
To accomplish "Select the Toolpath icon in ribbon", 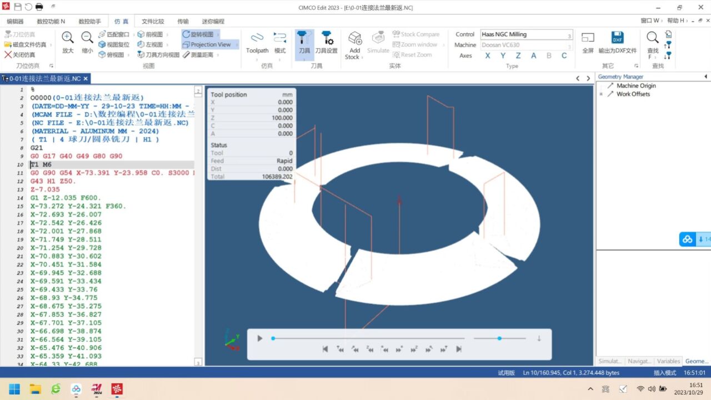I will pos(257,38).
